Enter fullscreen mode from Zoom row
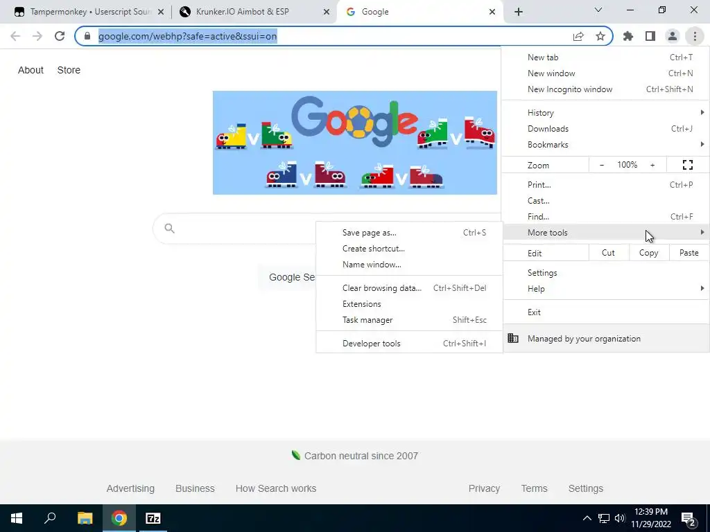 click(x=687, y=165)
